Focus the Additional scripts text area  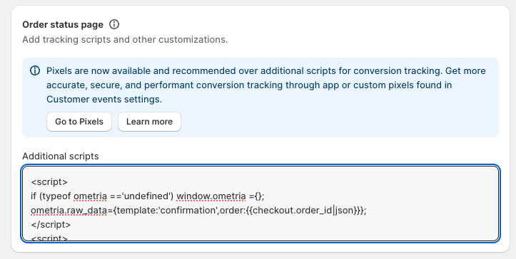(260, 203)
